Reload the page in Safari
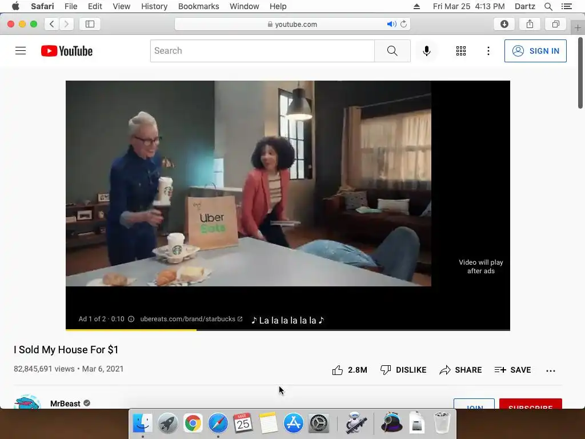This screenshot has width=585, height=439. (x=404, y=24)
